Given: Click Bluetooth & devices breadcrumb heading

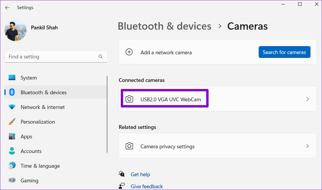Looking at the screenshot, I should [164, 26].
